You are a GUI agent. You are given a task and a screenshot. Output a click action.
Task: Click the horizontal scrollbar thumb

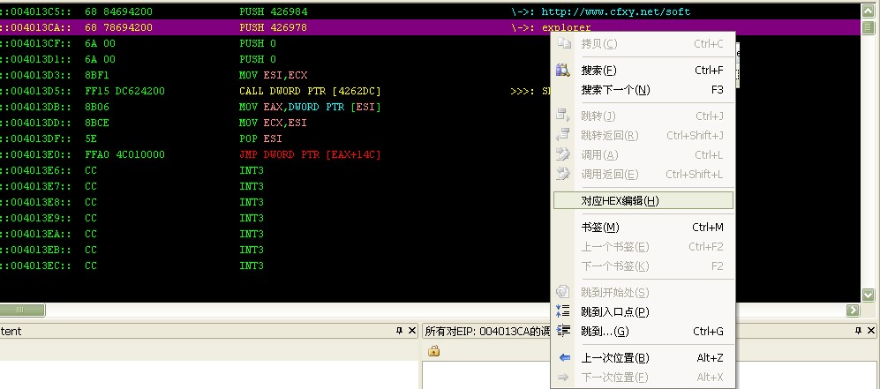(22, 310)
